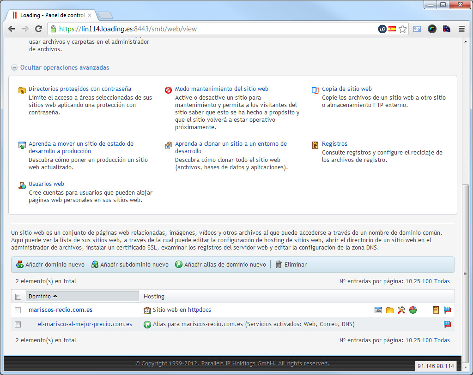Click the Eliminar button
Viewport: 473px width, 375px height.
(291, 264)
